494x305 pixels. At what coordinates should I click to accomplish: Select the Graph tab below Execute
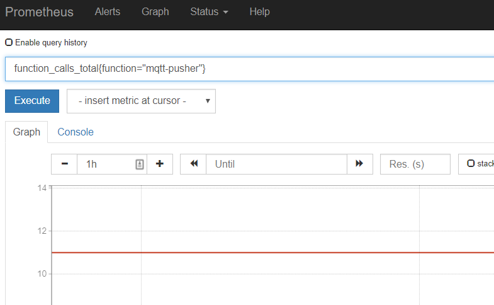(26, 132)
